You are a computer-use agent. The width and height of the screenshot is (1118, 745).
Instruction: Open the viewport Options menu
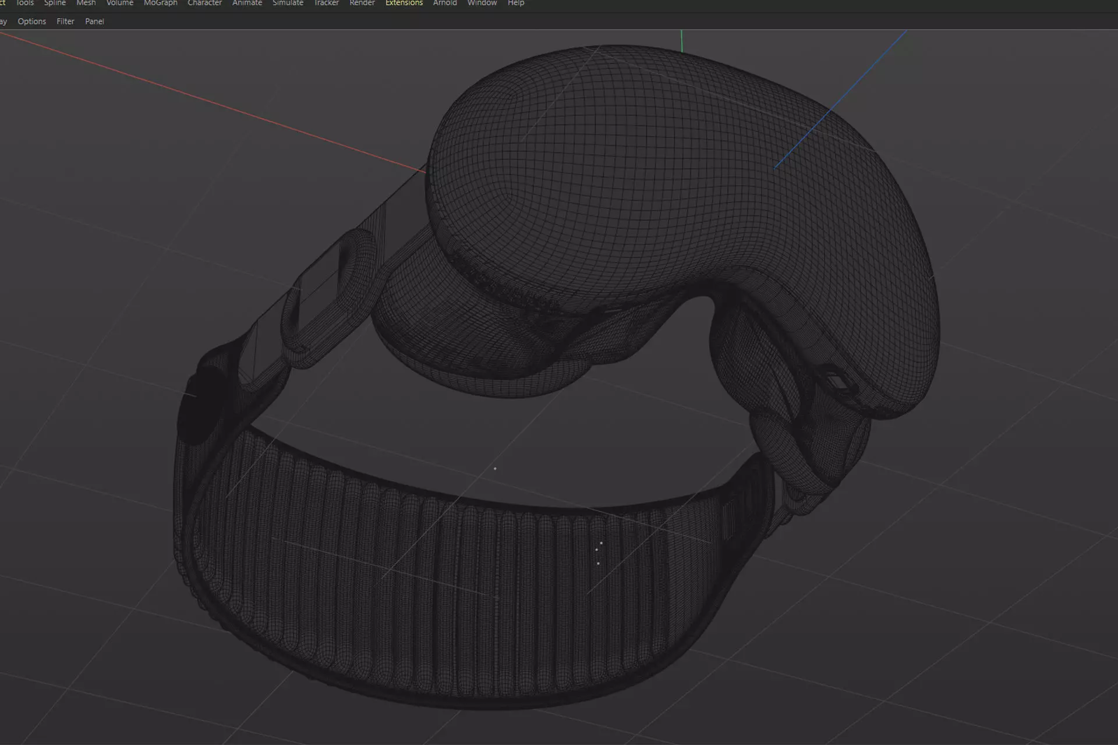click(32, 22)
